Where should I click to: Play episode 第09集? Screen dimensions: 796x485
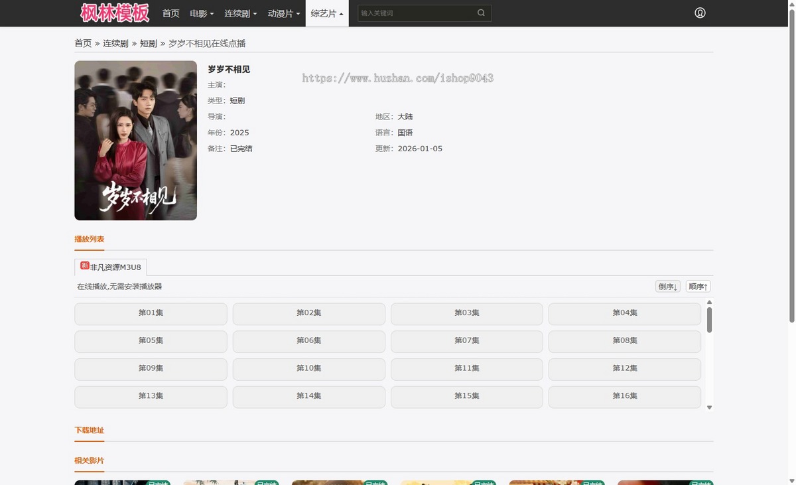coord(151,369)
